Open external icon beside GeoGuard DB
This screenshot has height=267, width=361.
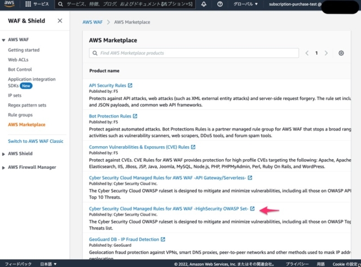[163, 239]
